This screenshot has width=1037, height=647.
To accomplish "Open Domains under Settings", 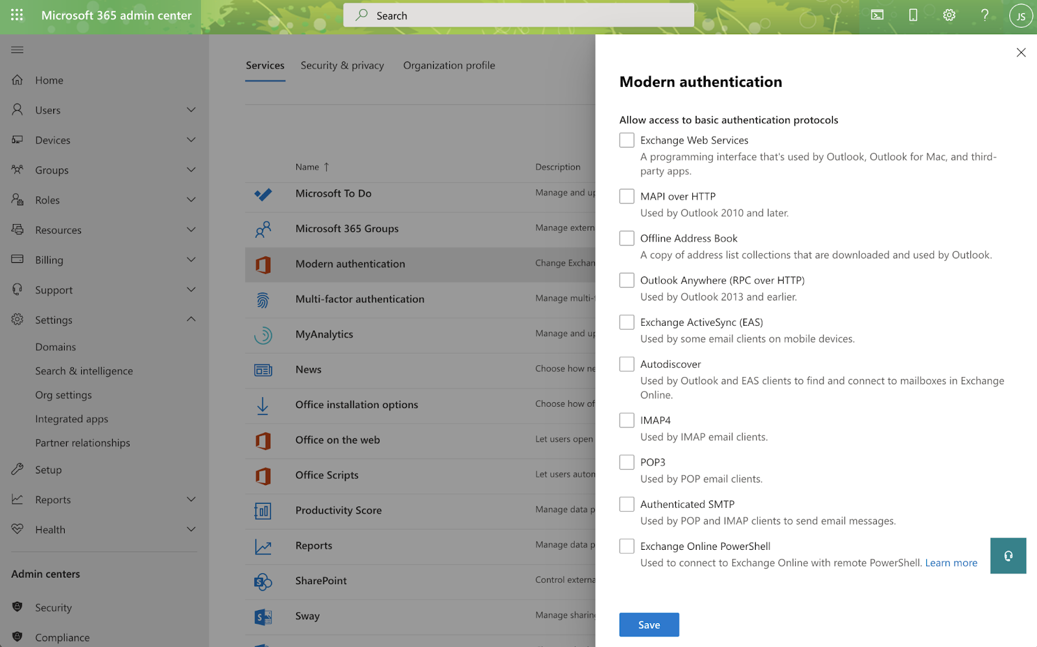I will point(56,347).
